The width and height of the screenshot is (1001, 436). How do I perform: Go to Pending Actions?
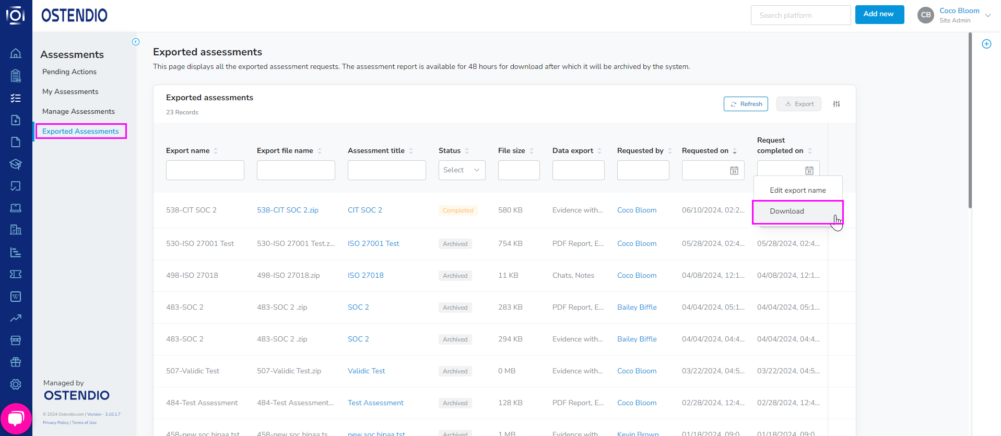[x=69, y=72]
